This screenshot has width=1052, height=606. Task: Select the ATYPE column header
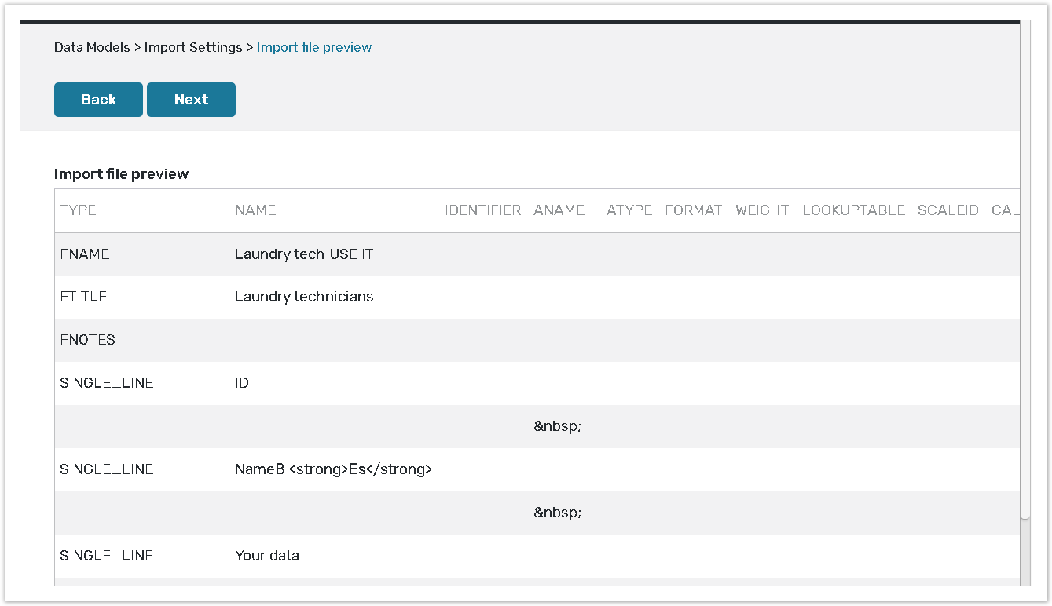click(629, 210)
